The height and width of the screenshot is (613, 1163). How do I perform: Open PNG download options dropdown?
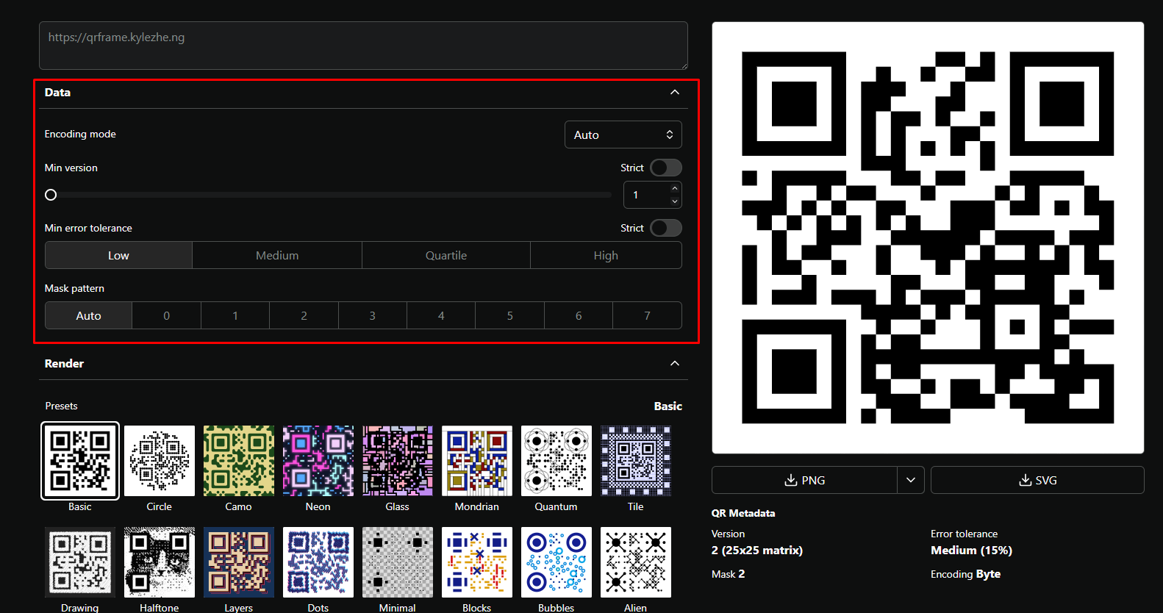coord(911,480)
